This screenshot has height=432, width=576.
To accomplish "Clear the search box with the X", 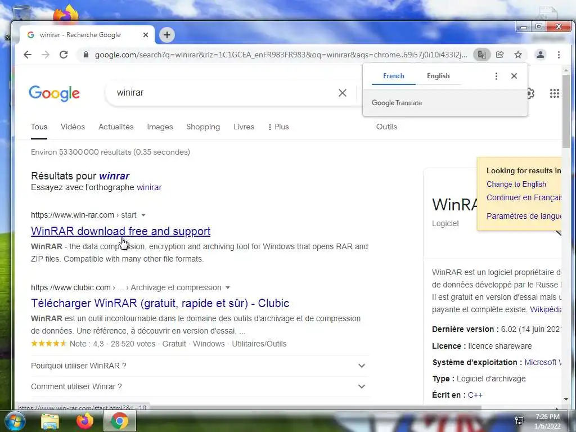I will 343,93.
